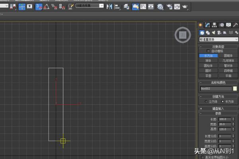This screenshot has width=239, height=159.
Task: Select the Lights category icon
Action: pos(214,33)
